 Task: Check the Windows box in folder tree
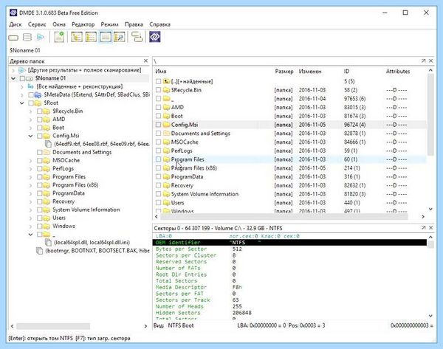click(x=40, y=227)
